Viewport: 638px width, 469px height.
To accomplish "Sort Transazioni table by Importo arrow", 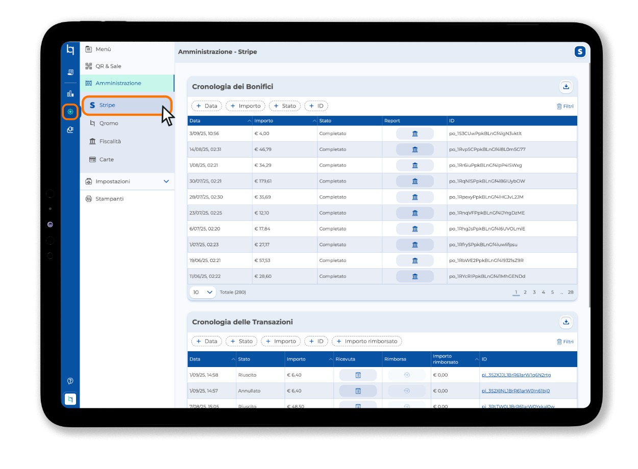I will point(330,359).
